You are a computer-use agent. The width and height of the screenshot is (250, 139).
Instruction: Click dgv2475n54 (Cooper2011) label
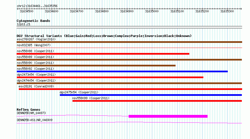(79, 92)
